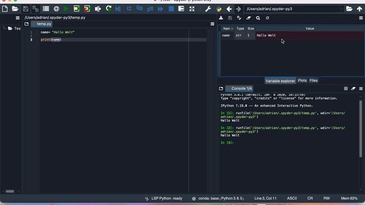Select the 'name' variable row cell
This screenshot has height=205, width=365.
coord(228,35)
